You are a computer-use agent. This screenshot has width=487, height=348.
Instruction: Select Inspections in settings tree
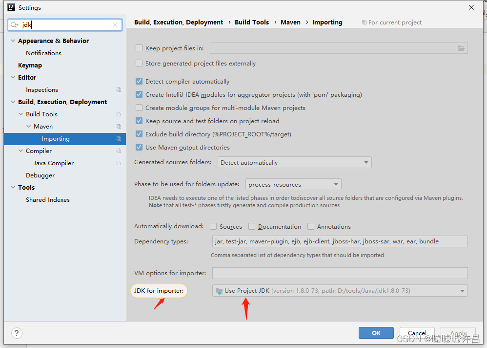pyautogui.click(x=42, y=90)
